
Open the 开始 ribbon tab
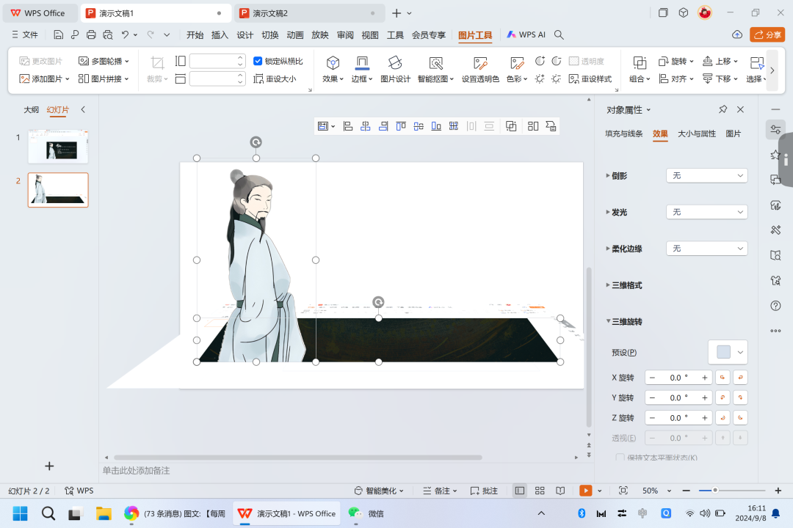195,35
